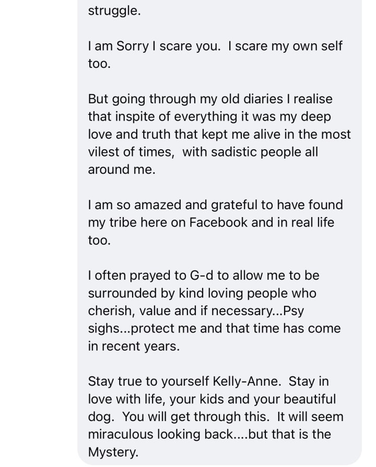Tap the "But going through my old diaries" line
Image resolution: width=376 pixels, height=467 pixels.
coord(210,99)
